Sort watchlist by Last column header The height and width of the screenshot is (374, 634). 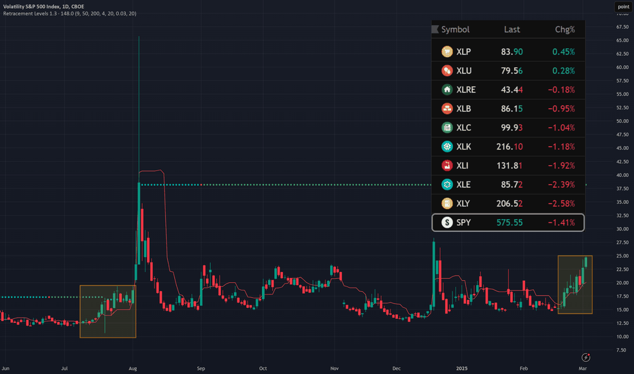[x=512, y=29]
